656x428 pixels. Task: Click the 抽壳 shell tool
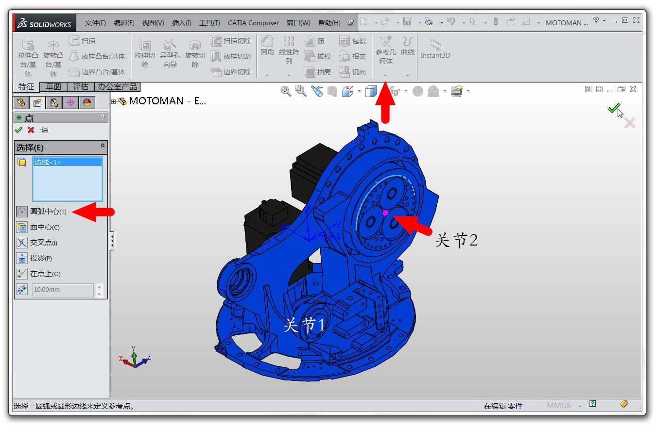(317, 72)
